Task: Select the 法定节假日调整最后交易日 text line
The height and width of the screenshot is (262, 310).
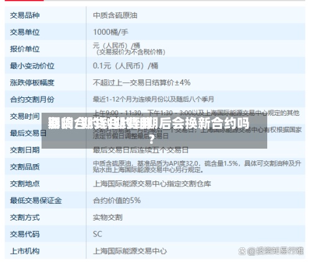Action: tap(131, 136)
